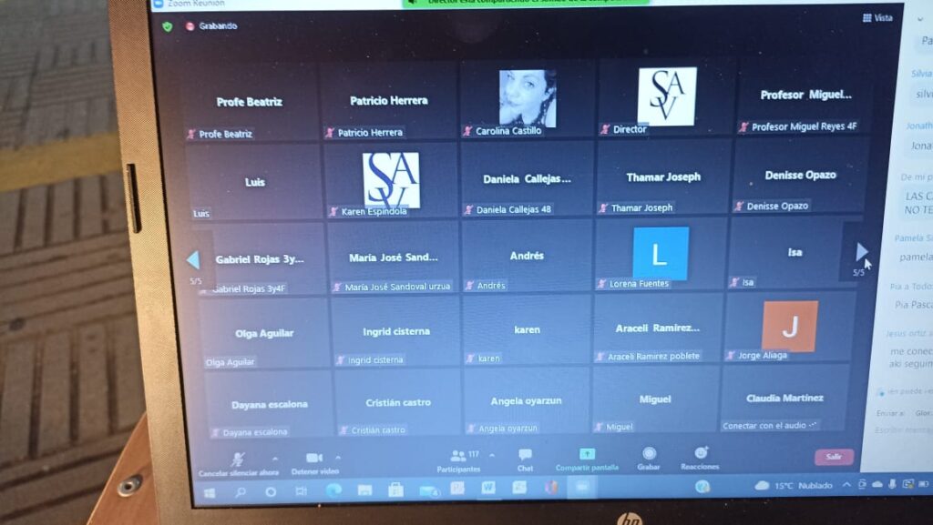Open File Explorer from taskbar
This screenshot has width=933, height=525.
(364, 490)
